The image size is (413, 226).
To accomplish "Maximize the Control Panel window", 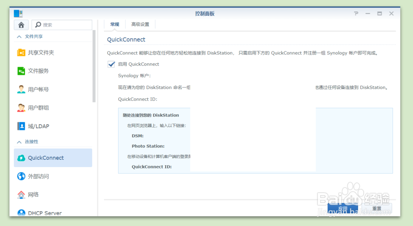I will tap(380, 14).
